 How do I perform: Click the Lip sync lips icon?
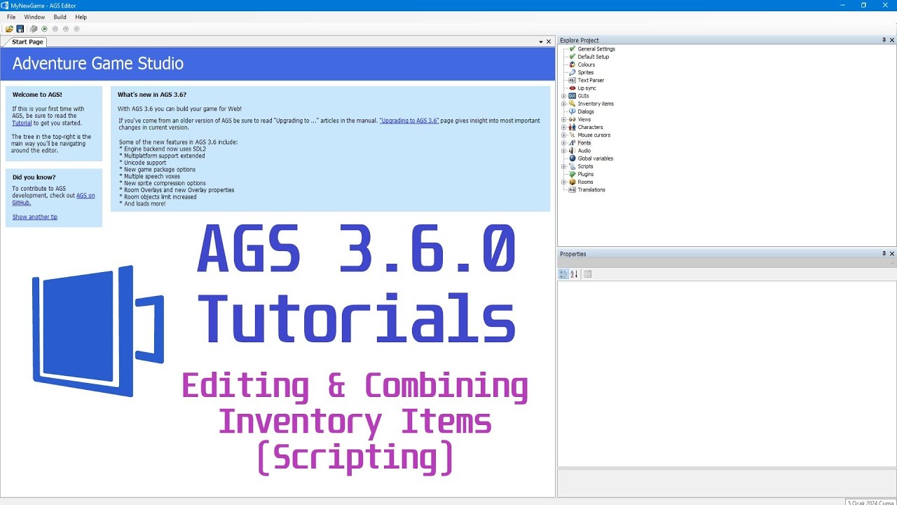pos(572,88)
